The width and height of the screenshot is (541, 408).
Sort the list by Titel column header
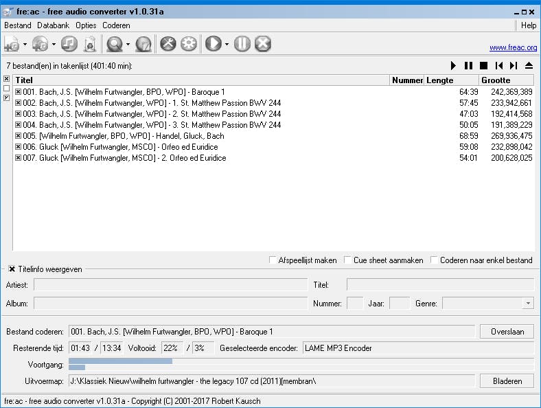point(201,80)
